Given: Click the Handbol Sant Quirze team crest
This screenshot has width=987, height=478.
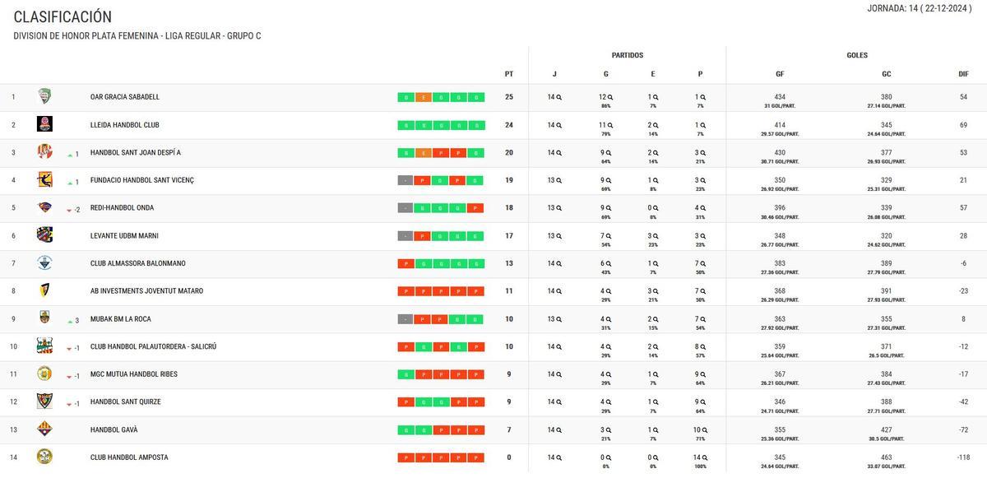Looking at the screenshot, I should (44, 401).
